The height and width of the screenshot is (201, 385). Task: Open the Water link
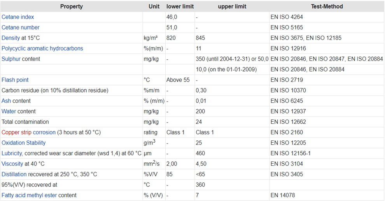click(9, 112)
